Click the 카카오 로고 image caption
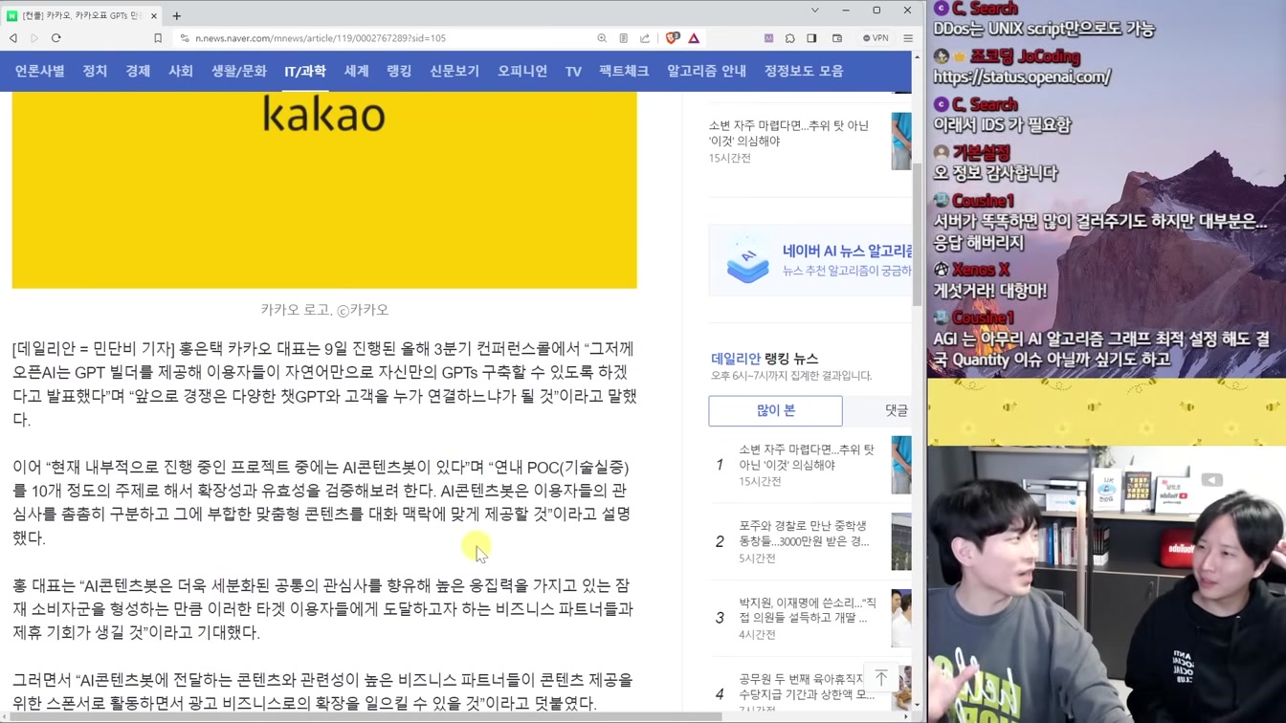Screen dimensions: 1286x723 point(324,310)
